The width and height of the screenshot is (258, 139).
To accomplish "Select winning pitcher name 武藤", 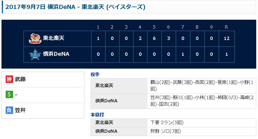I will [x=20, y=79].
